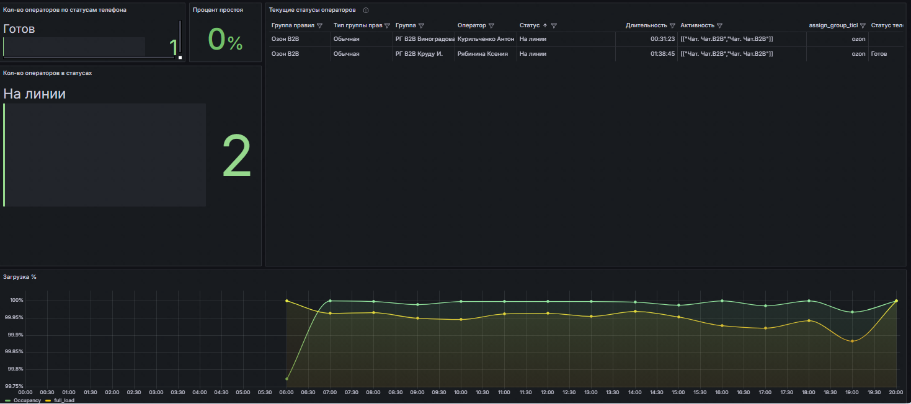Click vertical scrollbar in the Готов panel

(x=180, y=37)
